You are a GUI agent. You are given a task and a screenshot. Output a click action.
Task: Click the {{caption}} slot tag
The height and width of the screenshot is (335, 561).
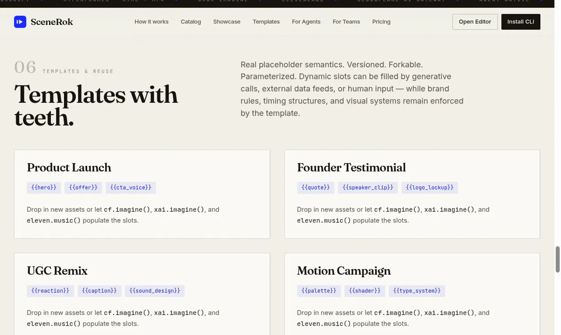(99, 290)
